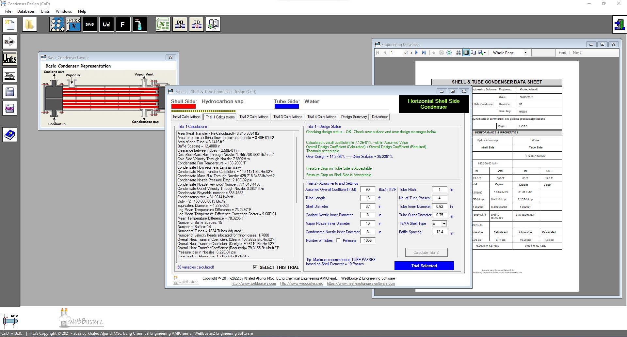
Task: Toggle the SELECT THIS TRIAL checkbox
Action: coord(255,267)
